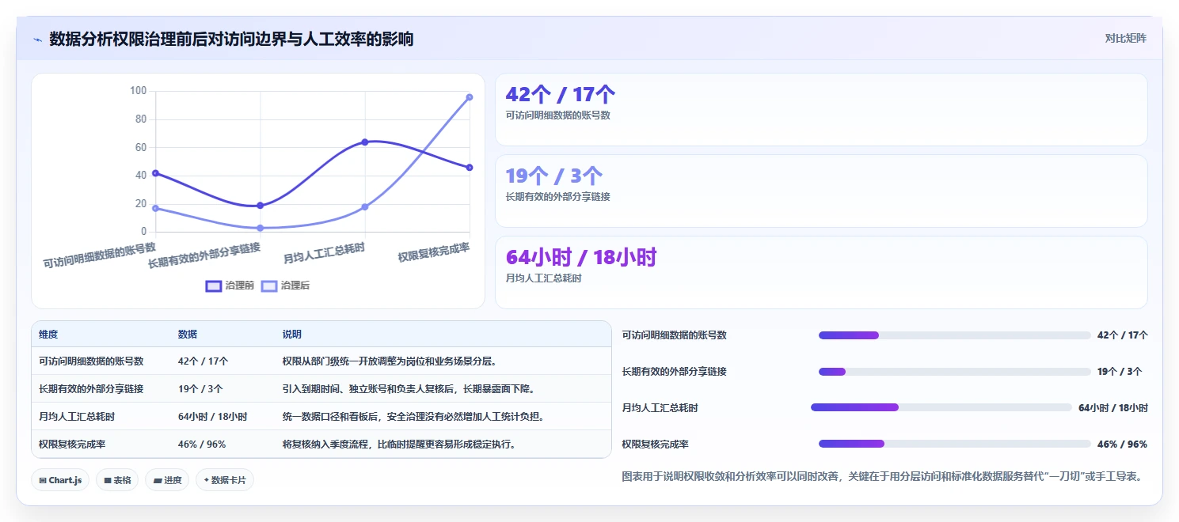Viewport: 1179px width, 522px height.
Task: Click the progress bar for 月均人工汇总耗时
Action: click(x=941, y=407)
